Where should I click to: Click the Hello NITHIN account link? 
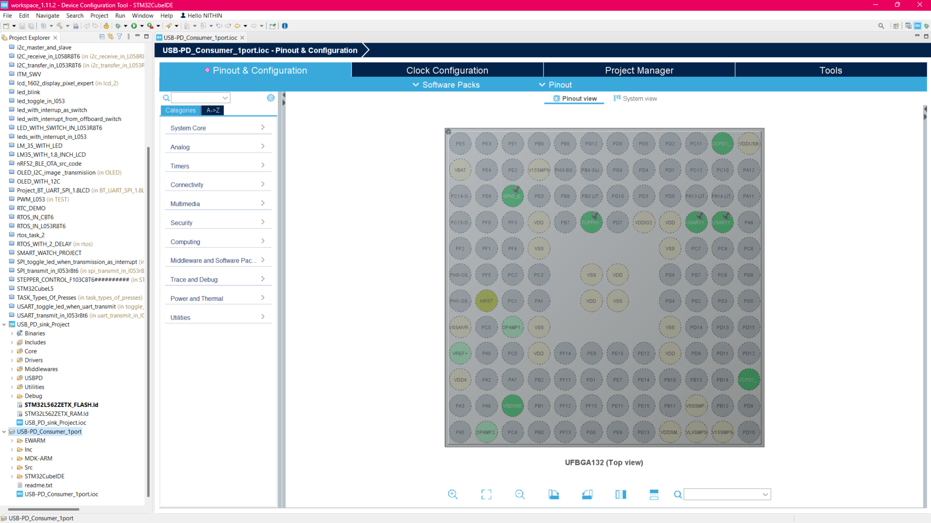[x=201, y=15]
